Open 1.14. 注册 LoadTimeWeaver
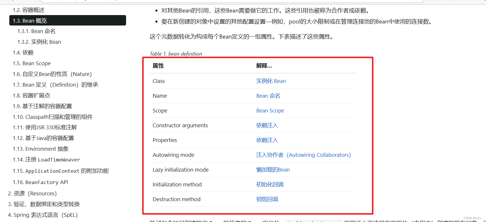The height and width of the screenshot is (222, 486). coord(46,160)
